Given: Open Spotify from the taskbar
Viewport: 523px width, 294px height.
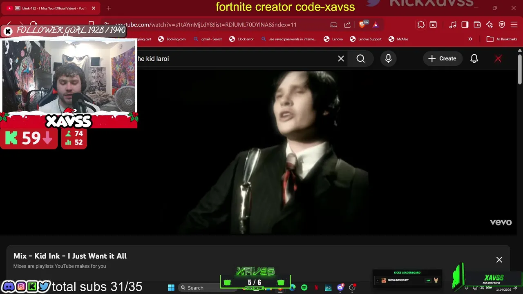Looking at the screenshot, I should click(x=304, y=288).
